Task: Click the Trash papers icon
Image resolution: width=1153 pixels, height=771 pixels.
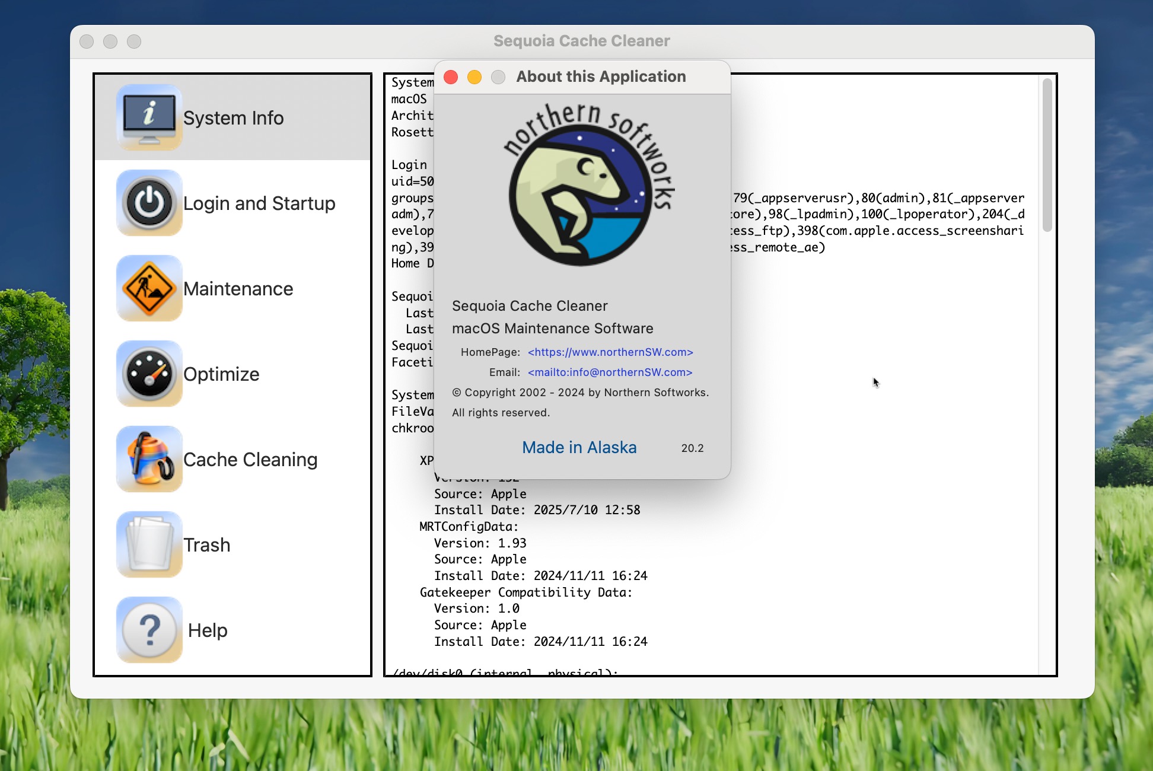Action: pyautogui.click(x=149, y=544)
